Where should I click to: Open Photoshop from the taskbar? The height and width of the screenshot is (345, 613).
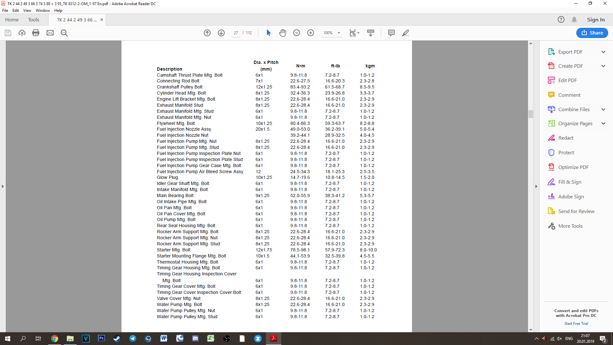pos(102,338)
